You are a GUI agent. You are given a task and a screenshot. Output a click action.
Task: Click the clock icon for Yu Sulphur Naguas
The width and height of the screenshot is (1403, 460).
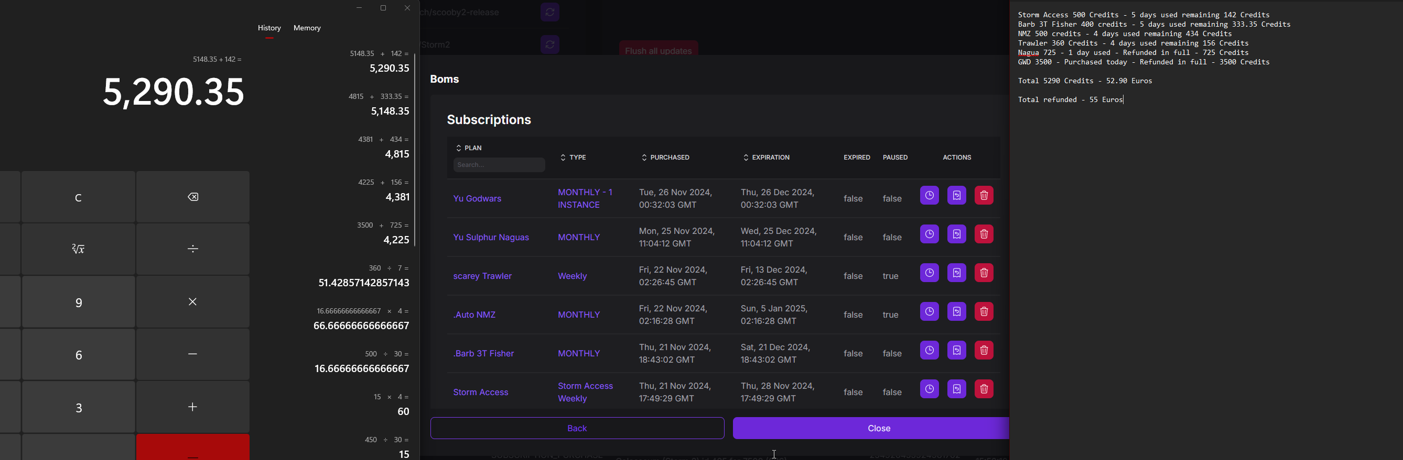click(929, 234)
